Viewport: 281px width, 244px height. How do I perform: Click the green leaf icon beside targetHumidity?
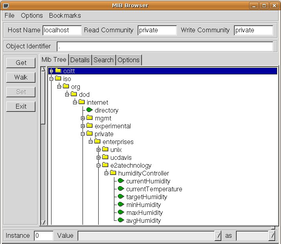coord(121,197)
